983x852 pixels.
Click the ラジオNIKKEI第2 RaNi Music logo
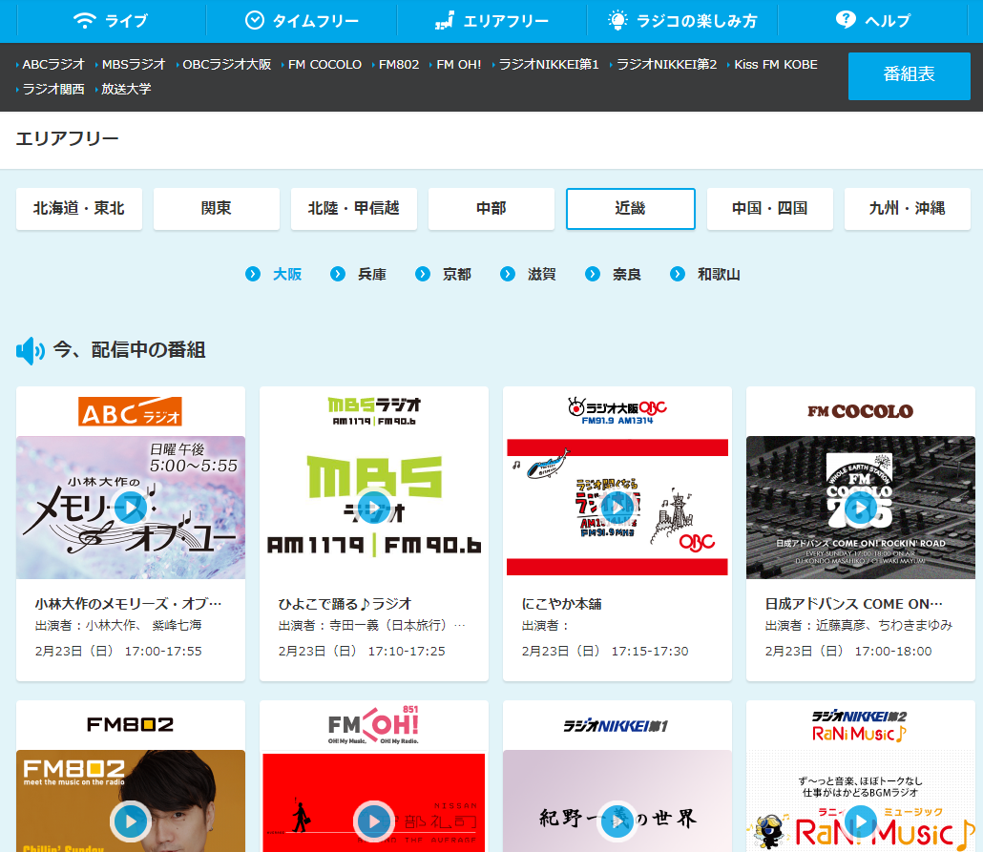(860, 726)
